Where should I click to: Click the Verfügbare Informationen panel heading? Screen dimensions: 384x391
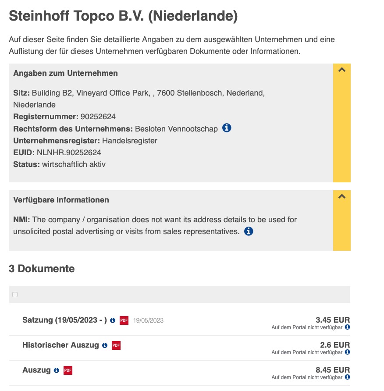coord(61,200)
